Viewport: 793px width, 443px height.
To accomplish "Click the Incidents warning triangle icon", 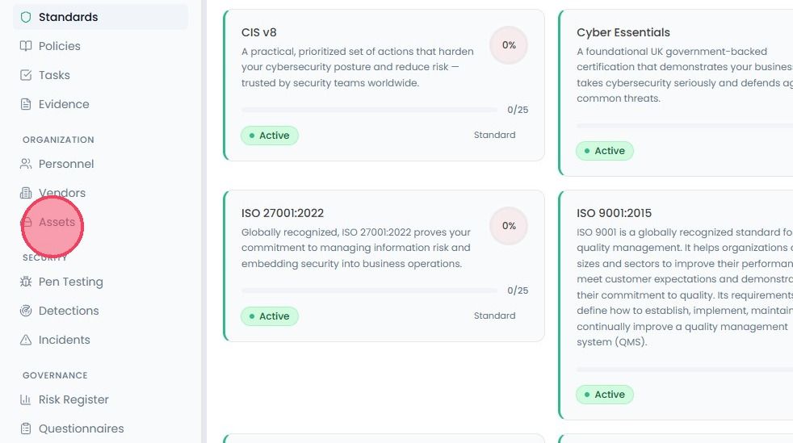I will (x=26, y=340).
